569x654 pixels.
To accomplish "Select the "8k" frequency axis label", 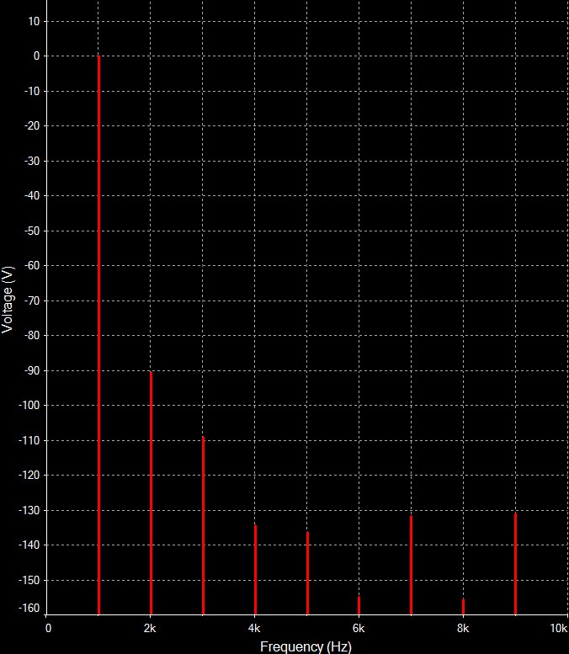I will [463, 628].
